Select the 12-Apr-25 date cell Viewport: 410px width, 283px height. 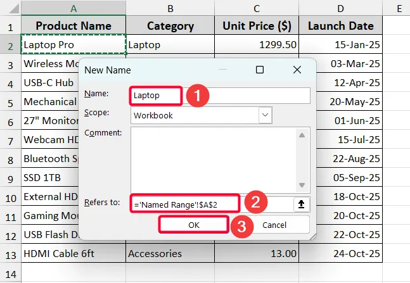click(349, 82)
